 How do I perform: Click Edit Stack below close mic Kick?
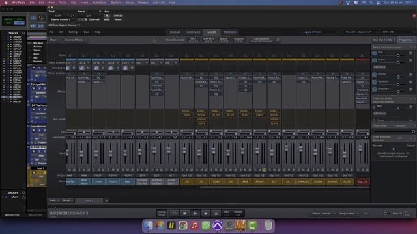pyautogui.click(x=379, y=113)
